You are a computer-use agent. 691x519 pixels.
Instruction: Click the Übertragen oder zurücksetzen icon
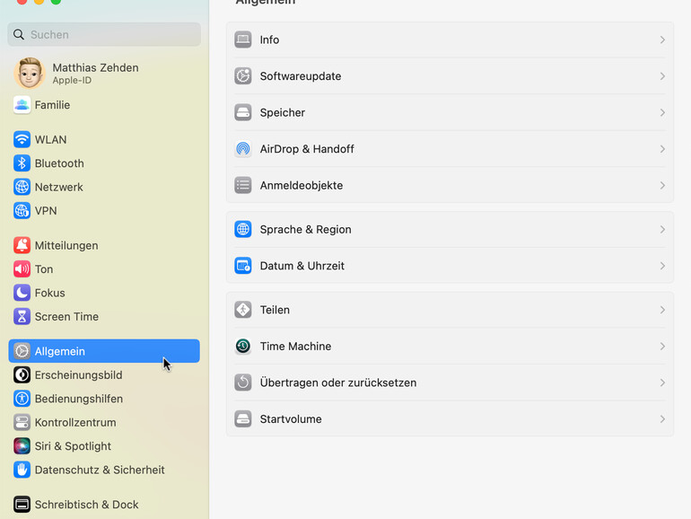(x=243, y=383)
